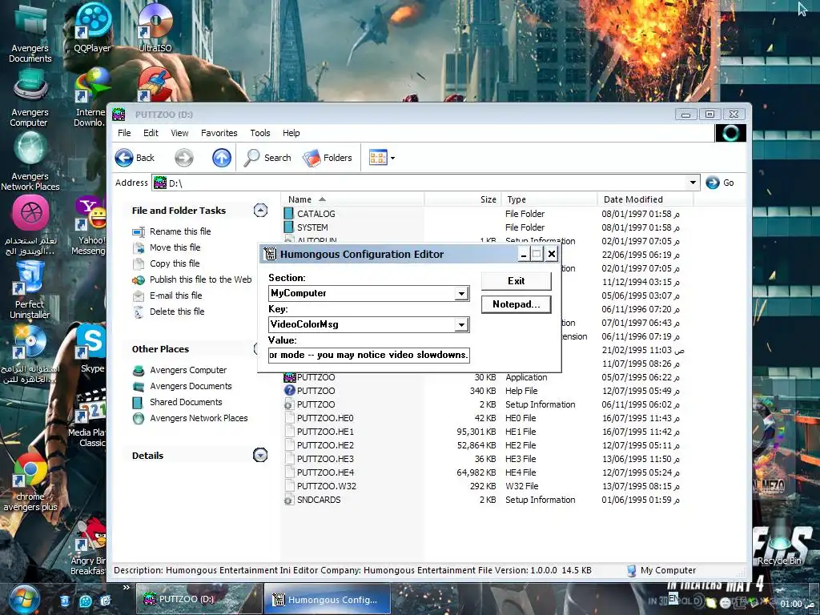This screenshot has width=820, height=615.
Task: Open Avengers Computer desktop icon
Action: [x=30, y=98]
